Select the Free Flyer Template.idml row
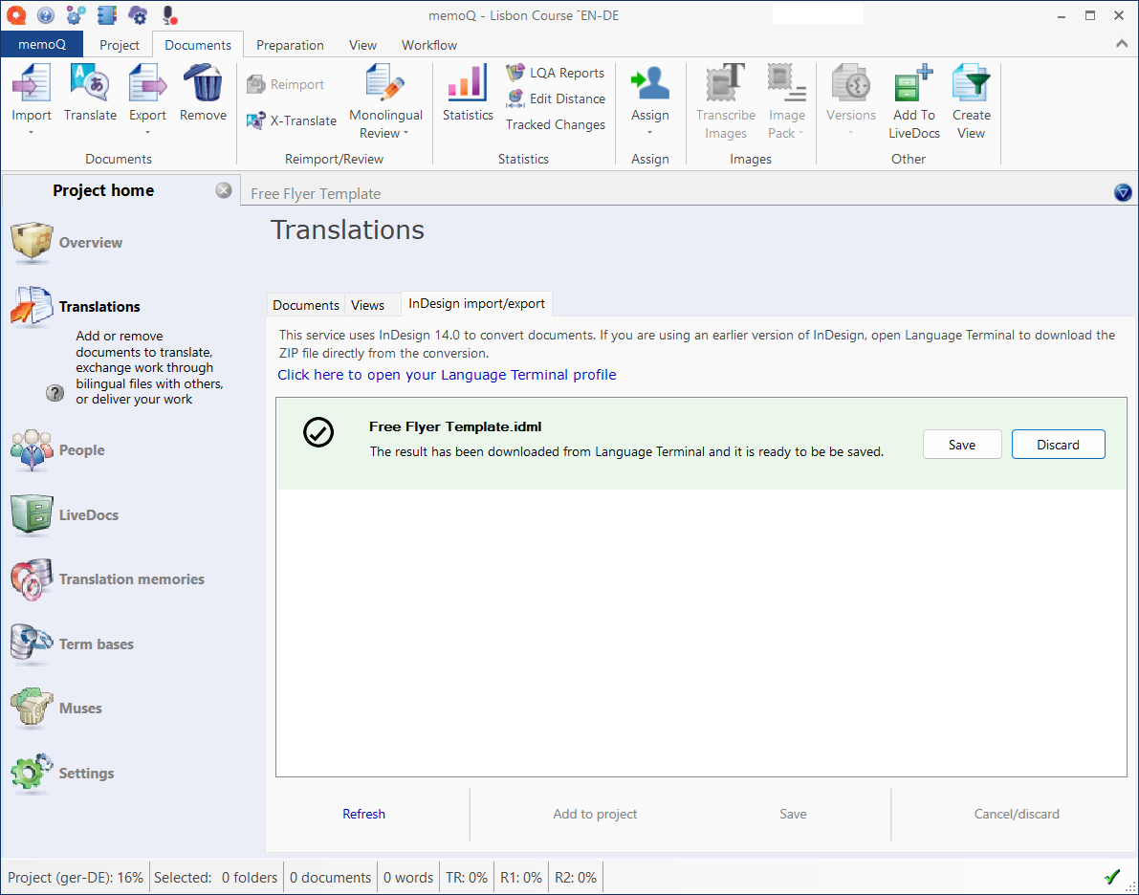 [x=701, y=443]
